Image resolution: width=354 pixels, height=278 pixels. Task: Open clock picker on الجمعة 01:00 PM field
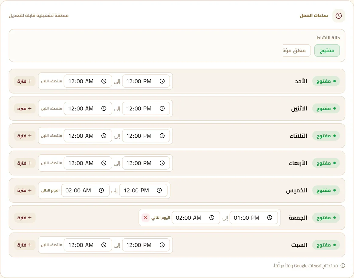point(270,218)
